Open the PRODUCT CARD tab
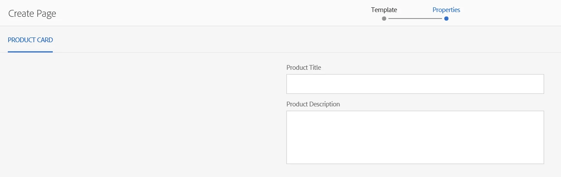 tap(30, 40)
